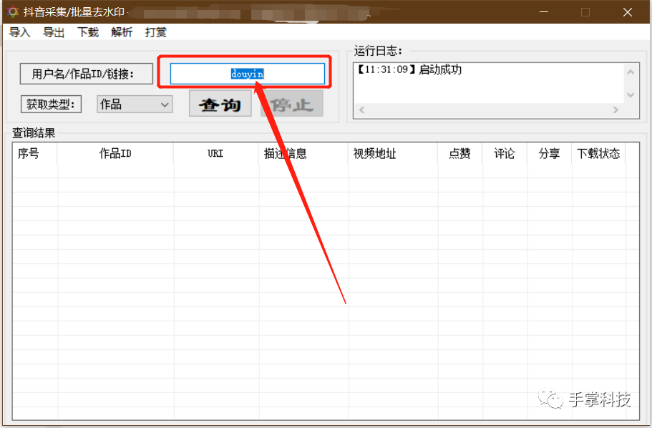Click the 下载状态 column header
The width and height of the screenshot is (652, 428).
[598, 153]
